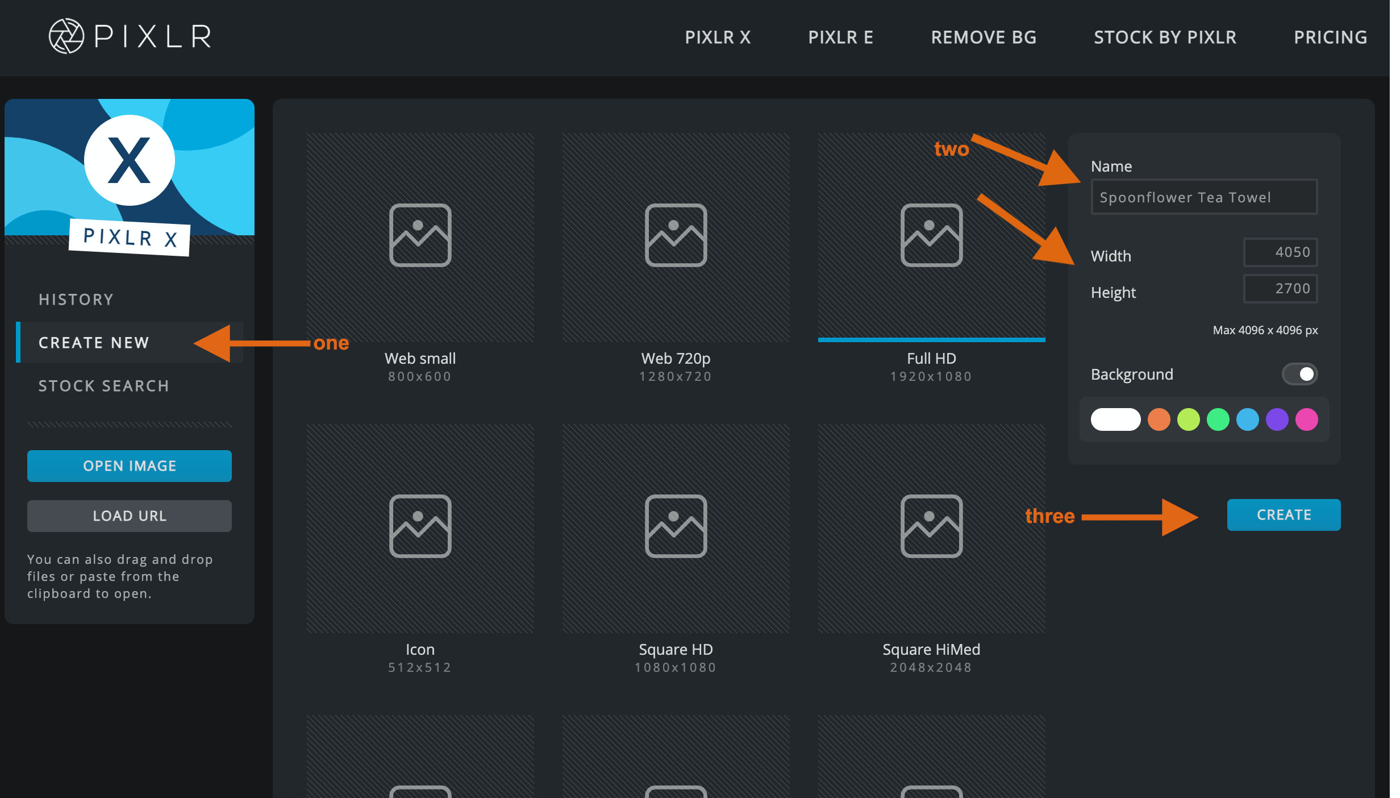This screenshot has height=798, width=1400.
Task: Toggle the Background switch
Action: point(1299,374)
